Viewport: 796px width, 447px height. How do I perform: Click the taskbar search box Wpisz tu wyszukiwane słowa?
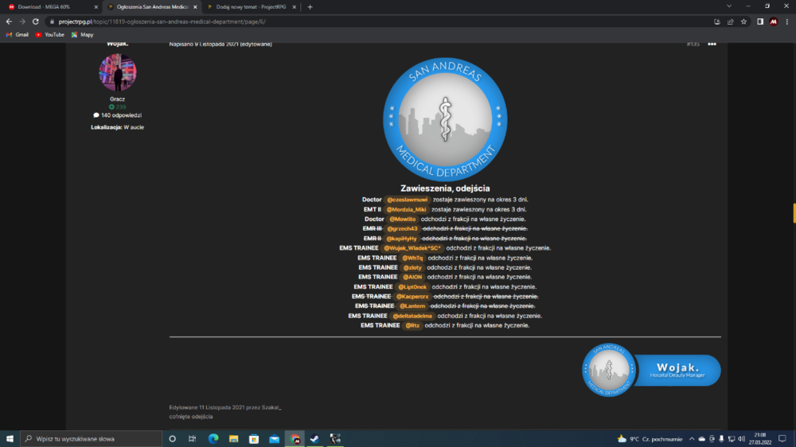tap(92, 438)
